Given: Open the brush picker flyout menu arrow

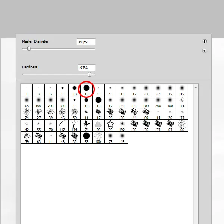Looking at the screenshot, I should [x=205, y=41].
